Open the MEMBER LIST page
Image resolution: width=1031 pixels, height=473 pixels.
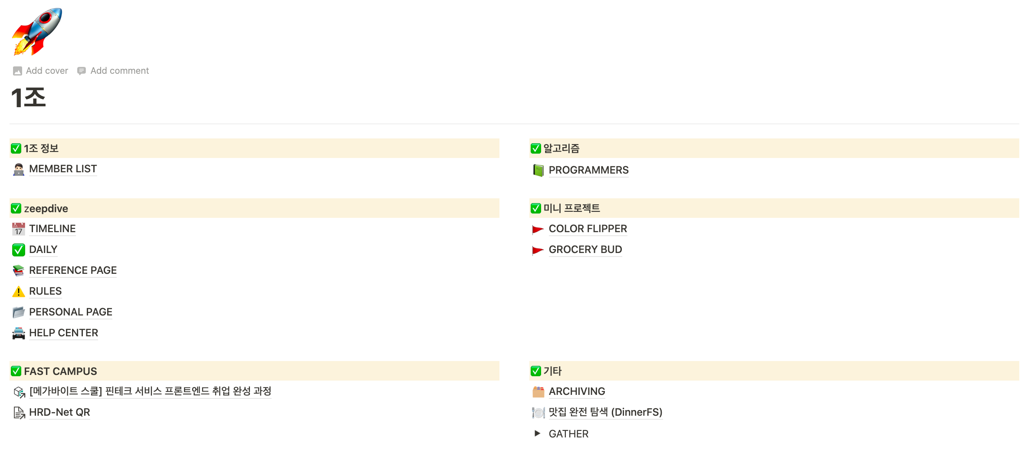click(x=63, y=169)
